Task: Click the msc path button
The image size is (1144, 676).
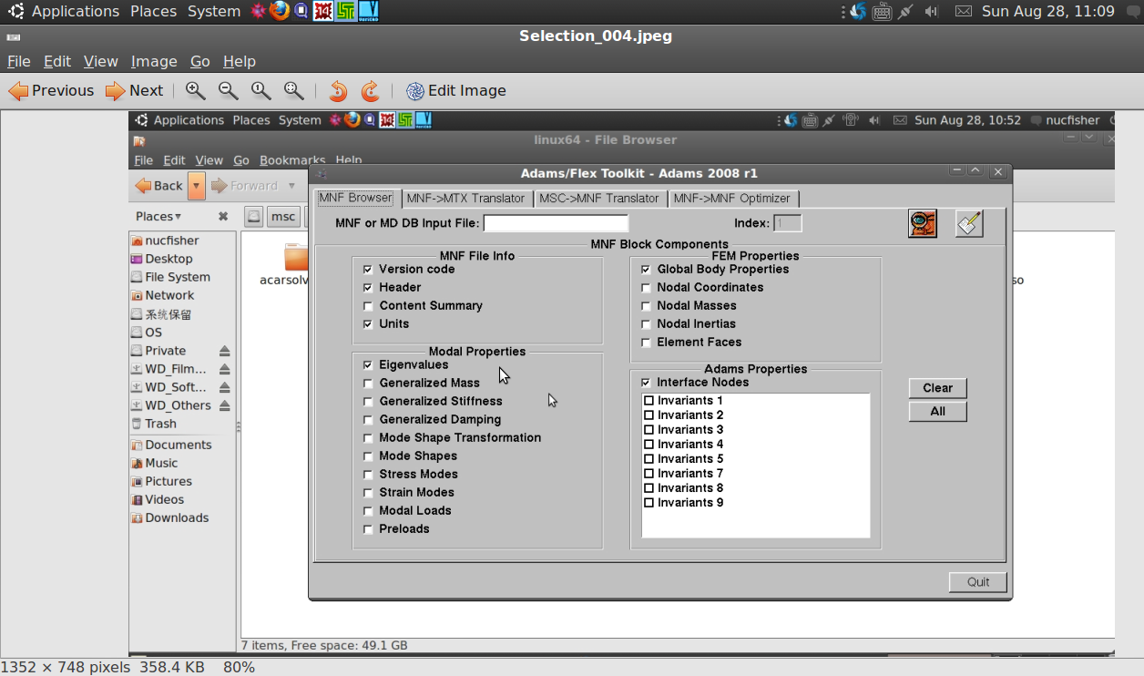Action: pyautogui.click(x=284, y=216)
